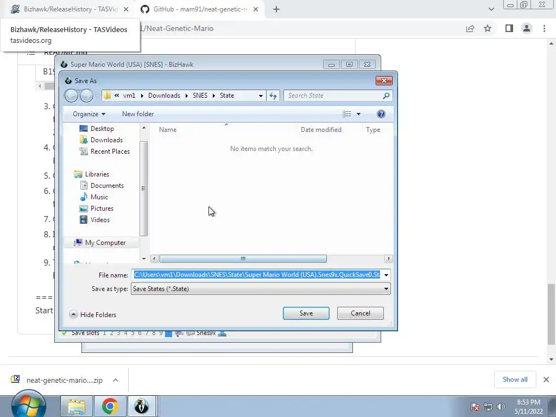Open the Organize menu
This screenshot has width=556, height=417.
coord(89,114)
